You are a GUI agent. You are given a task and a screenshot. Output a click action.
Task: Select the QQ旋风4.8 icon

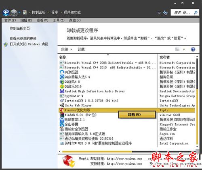coord(62,82)
